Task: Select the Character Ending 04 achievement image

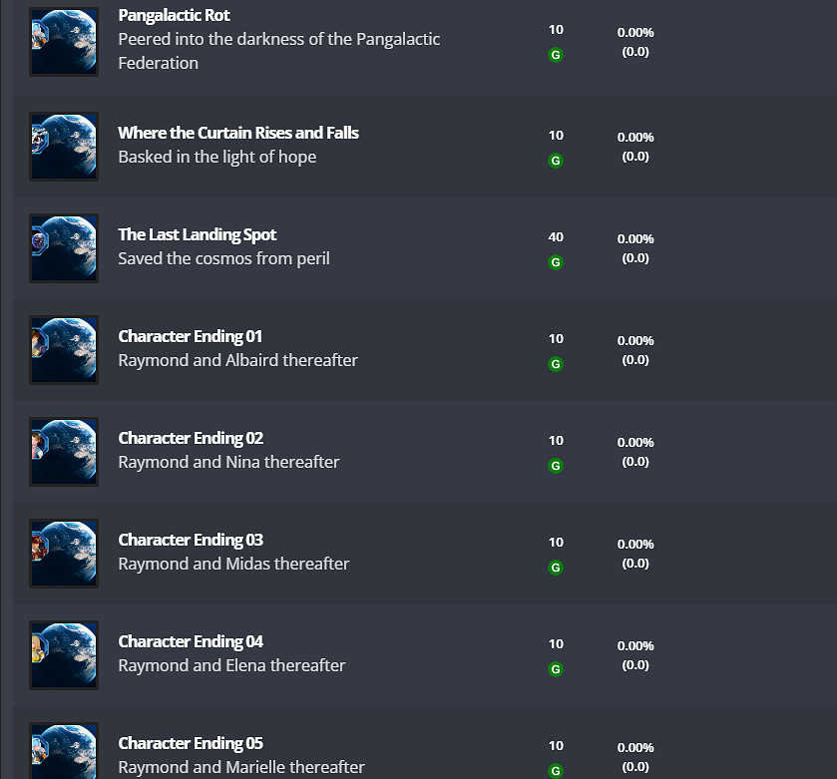Action: click(64, 655)
